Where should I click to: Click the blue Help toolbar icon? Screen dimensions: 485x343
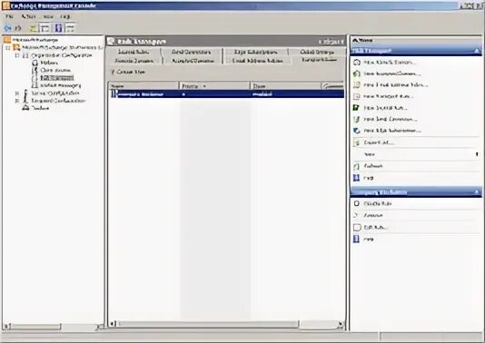58,28
